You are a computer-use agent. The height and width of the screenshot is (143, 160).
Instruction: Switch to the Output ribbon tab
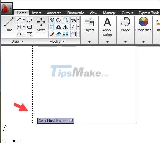point(127,13)
